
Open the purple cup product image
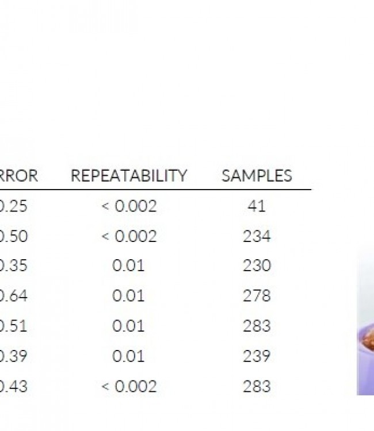pos(365,345)
